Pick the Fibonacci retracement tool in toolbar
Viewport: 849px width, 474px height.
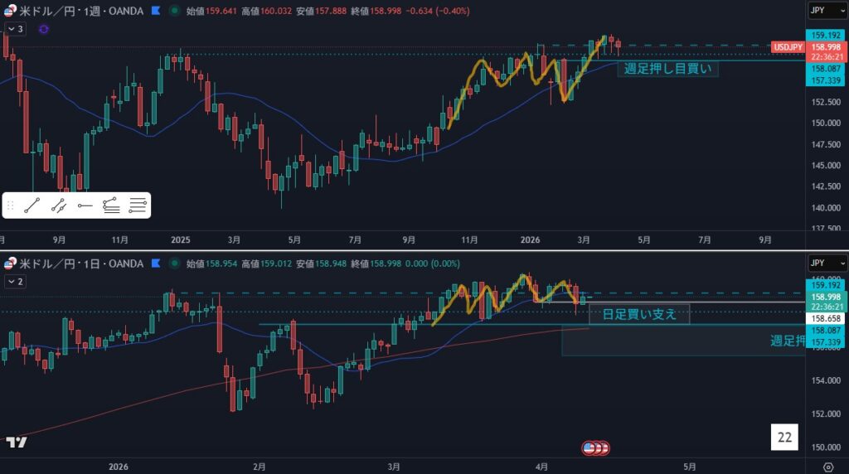pos(111,205)
